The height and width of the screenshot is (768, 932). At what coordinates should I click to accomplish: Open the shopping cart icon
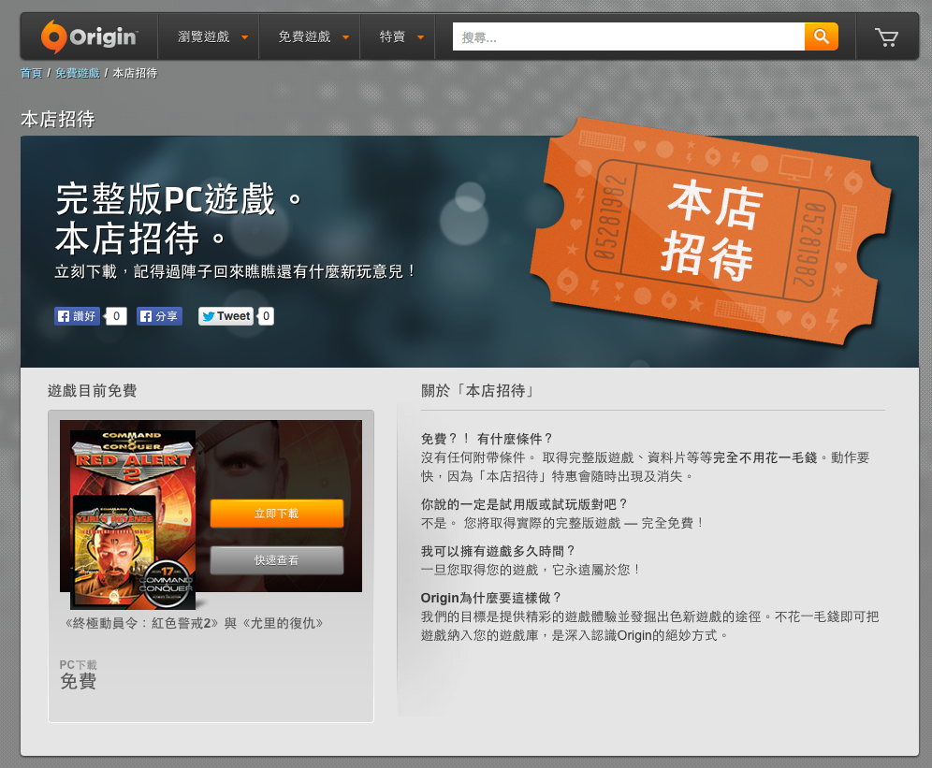click(x=885, y=36)
